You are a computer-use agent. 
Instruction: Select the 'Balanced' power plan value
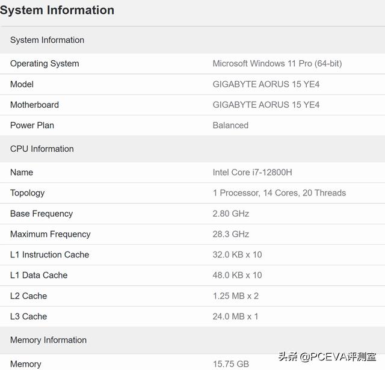[230, 126]
